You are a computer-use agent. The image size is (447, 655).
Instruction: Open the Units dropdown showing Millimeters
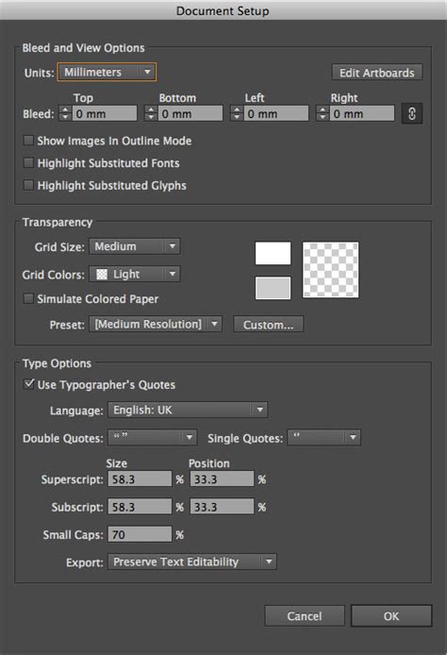[107, 72]
